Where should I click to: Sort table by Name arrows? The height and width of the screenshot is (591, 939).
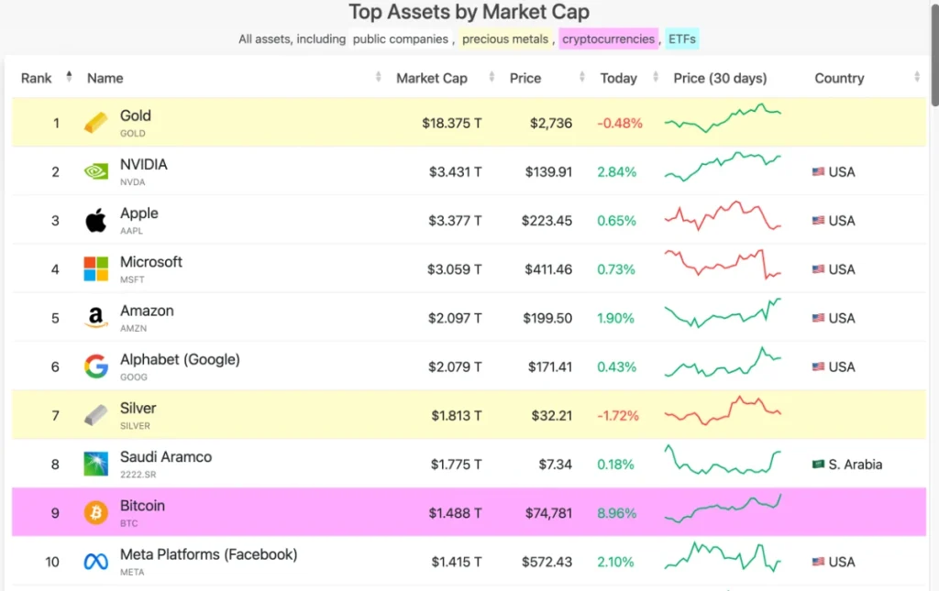click(x=378, y=77)
